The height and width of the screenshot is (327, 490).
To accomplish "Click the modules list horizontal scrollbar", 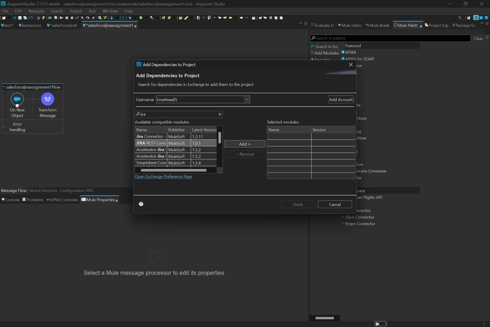I will tap(173, 170).
